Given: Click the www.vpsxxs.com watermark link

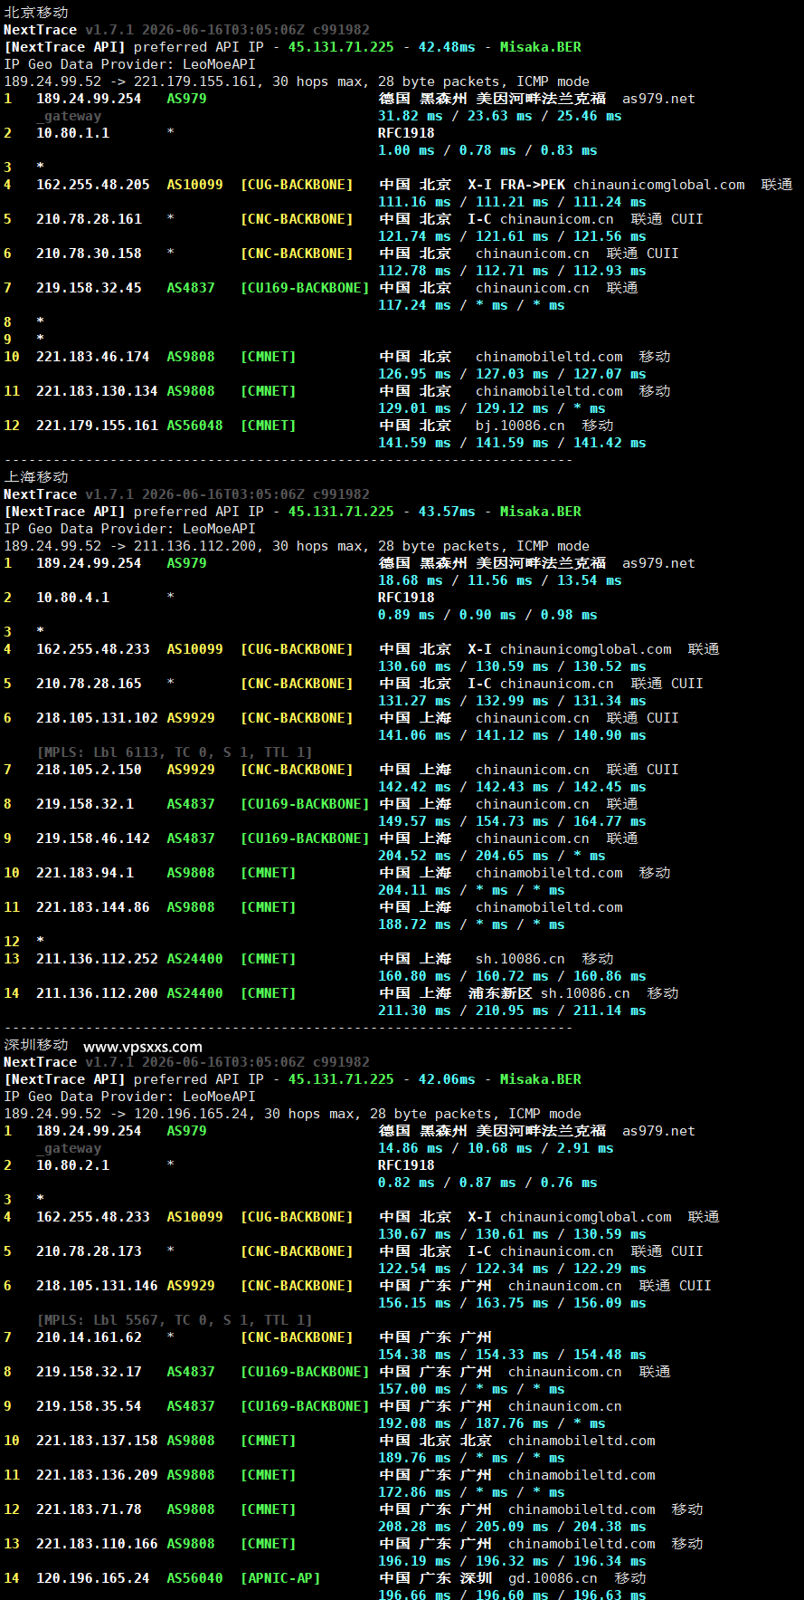Looking at the screenshot, I should coord(143,1046).
